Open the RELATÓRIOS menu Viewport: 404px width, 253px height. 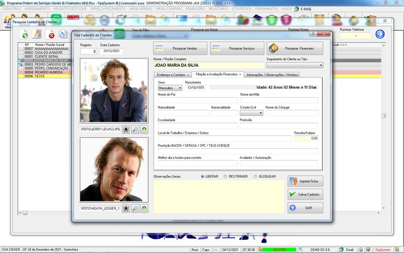pos(219,9)
